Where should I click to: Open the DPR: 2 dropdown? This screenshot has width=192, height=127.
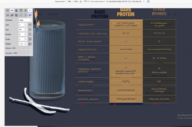(x=87, y=2)
